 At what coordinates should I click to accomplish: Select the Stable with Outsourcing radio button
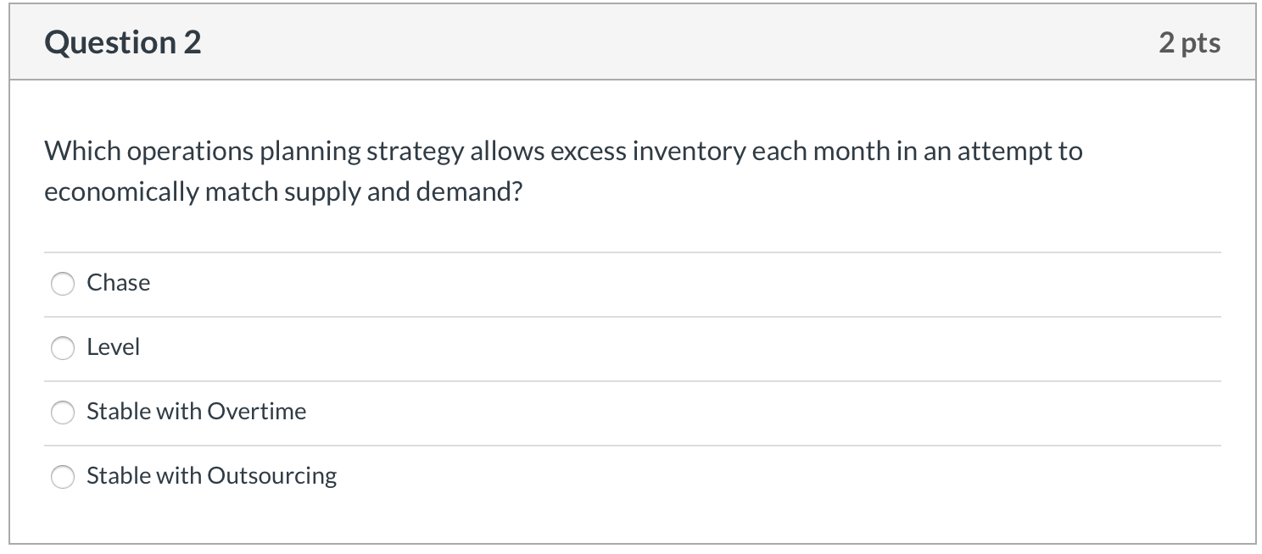pyautogui.click(x=63, y=477)
